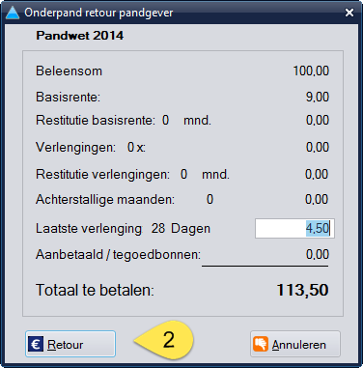Click the euro icon on the Retour button
Image resolution: width=363 pixels, height=368 pixels.
click(36, 344)
